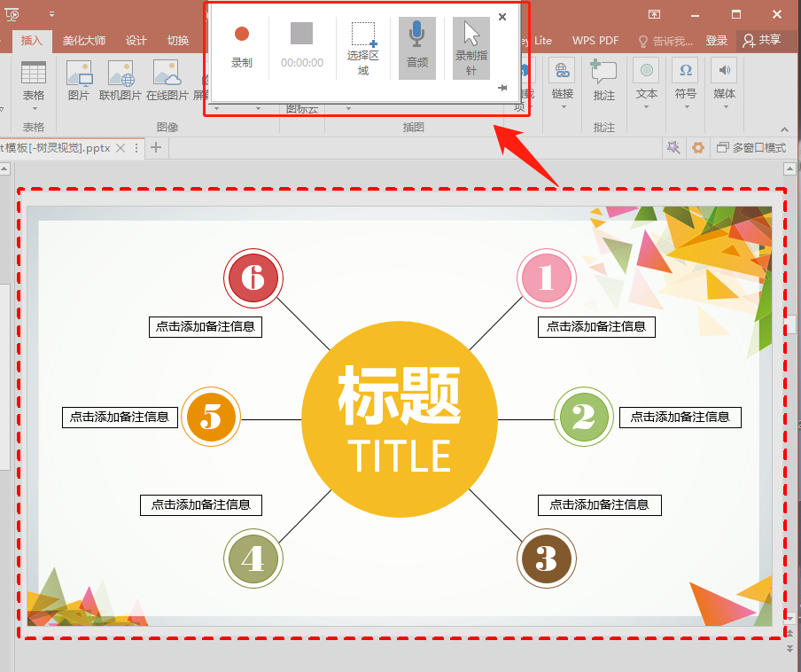Collapse the ribbon with the chevron
This screenshot has height=672, width=801.
click(785, 129)
